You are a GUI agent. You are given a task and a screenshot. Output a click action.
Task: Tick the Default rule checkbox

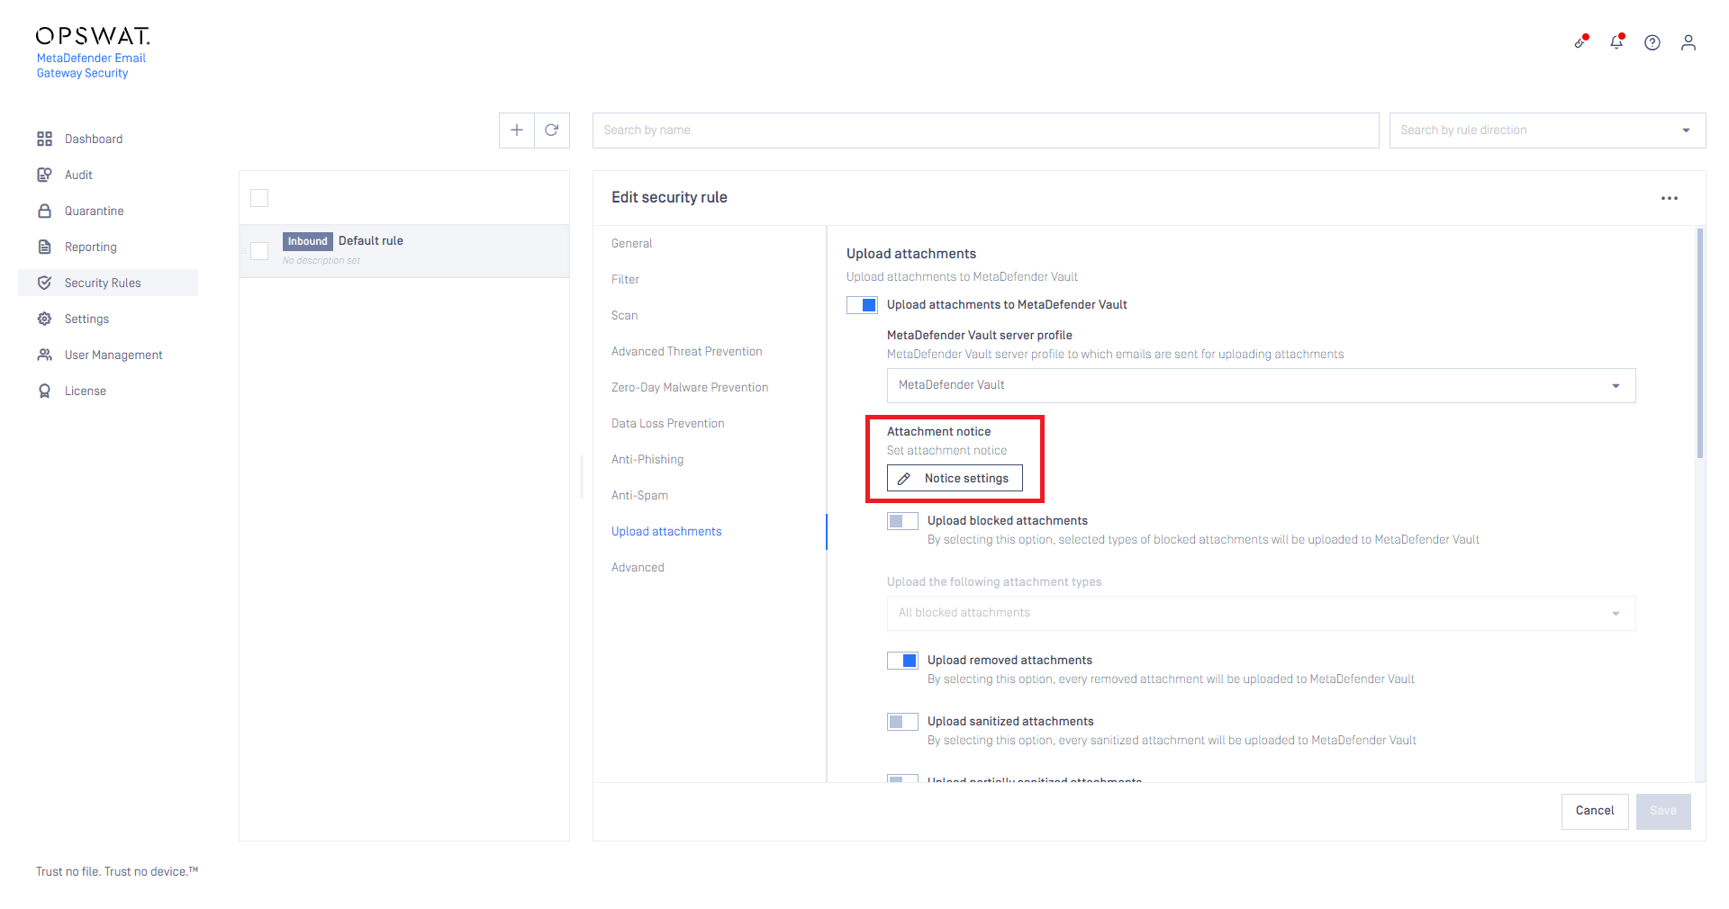coord(259,251)
